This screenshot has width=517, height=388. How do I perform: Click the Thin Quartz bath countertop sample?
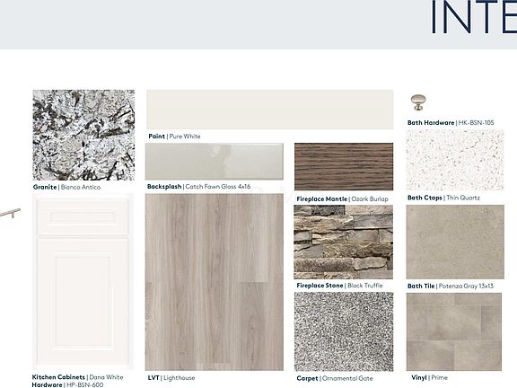click(x=455, y=160)
